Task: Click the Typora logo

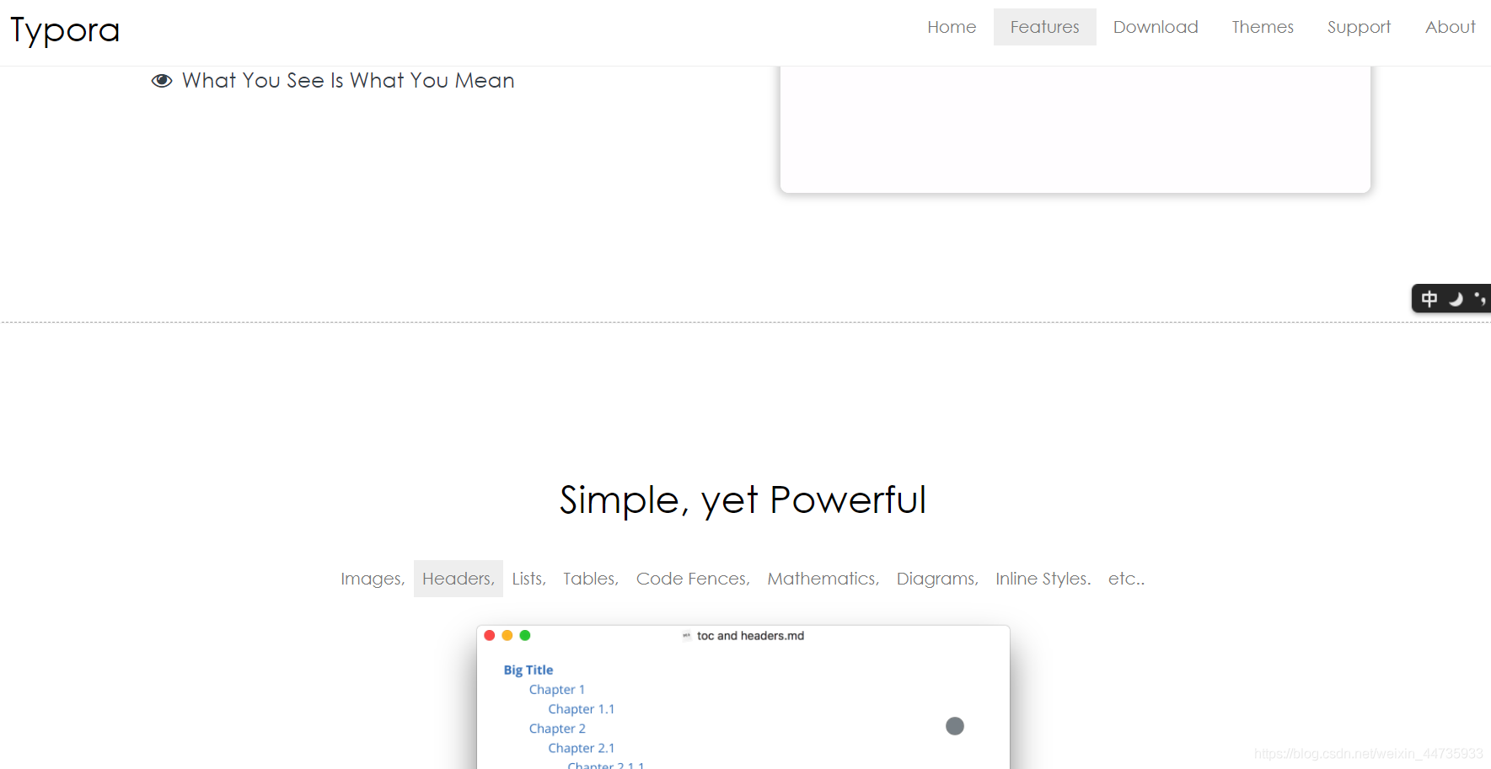Action: click(65, 30)
